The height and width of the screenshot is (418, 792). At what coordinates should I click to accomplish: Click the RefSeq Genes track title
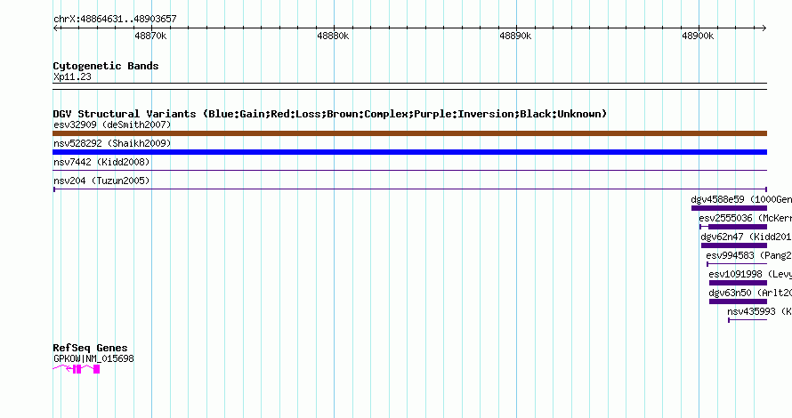[90, 348]
